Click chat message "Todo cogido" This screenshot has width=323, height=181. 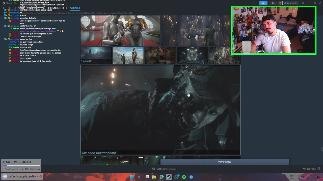click(x=25, y=58)
